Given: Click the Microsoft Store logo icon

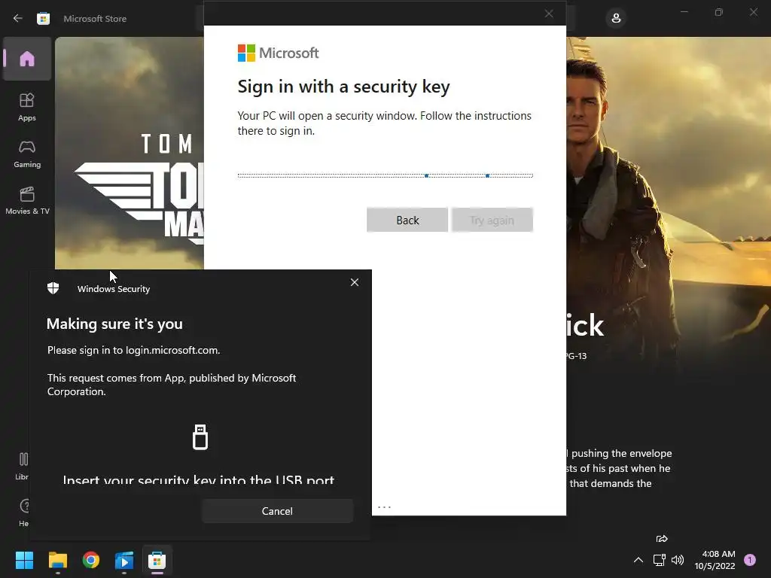Looking at the screenshot, I should [x=43, y=18].
